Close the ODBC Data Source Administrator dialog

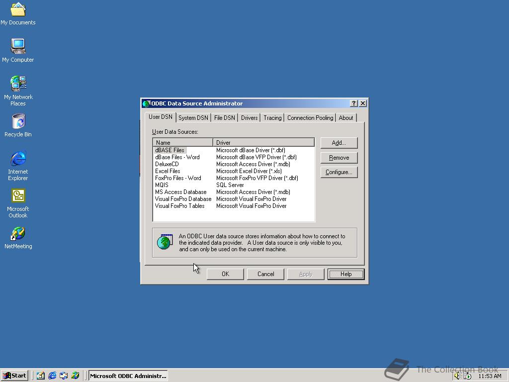(x=363, y=103)
